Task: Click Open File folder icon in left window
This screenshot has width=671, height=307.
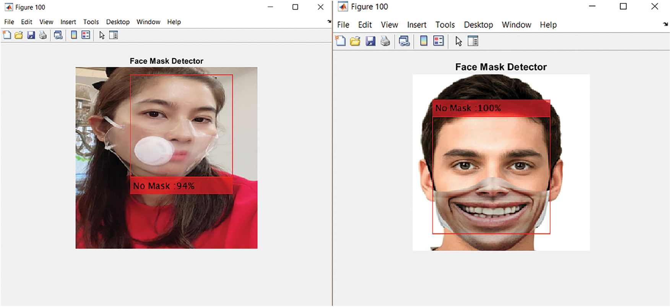Action: (x=19, y=36)
